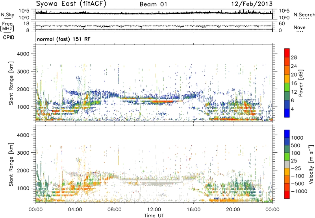Click the '16:00' time axis tick
The height and width of the screenshot is (218, 315).
point(193,209)
